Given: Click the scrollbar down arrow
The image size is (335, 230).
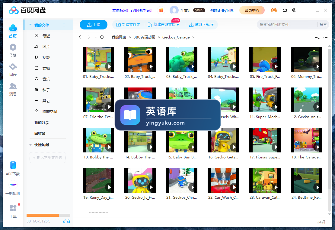Looking at the screenshot, I should coord(330,214).
